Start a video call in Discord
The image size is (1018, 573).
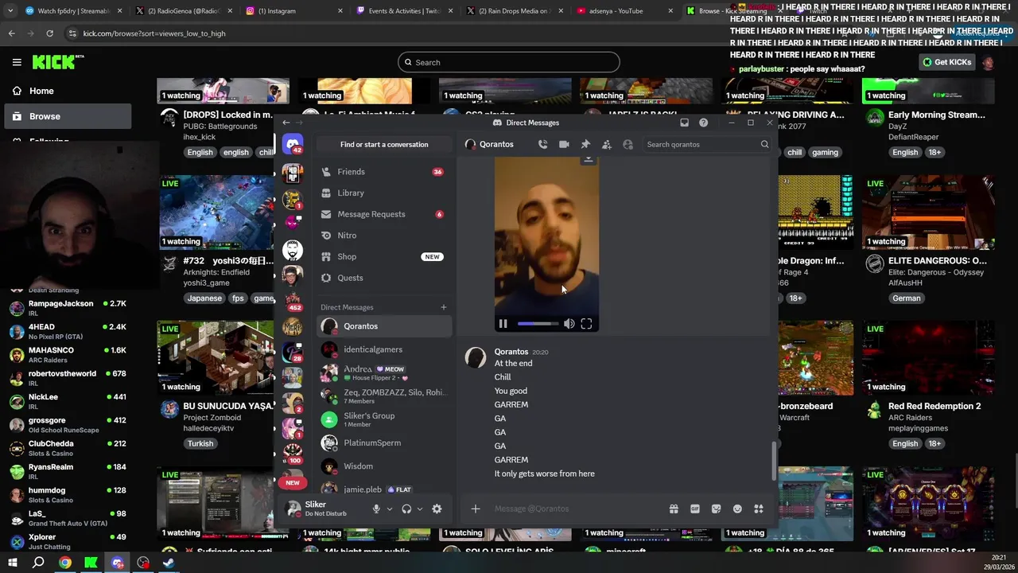click(x=564, y=144)
